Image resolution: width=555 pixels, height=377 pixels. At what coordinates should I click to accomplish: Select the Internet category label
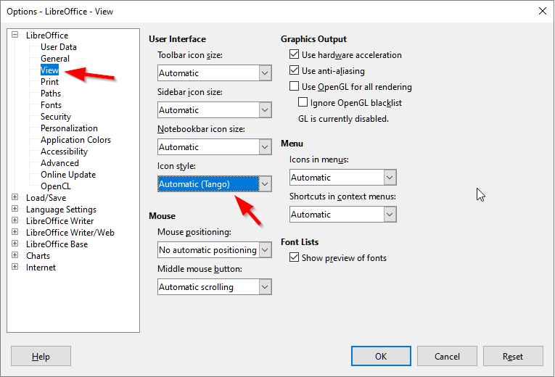[x=41, y=268]
